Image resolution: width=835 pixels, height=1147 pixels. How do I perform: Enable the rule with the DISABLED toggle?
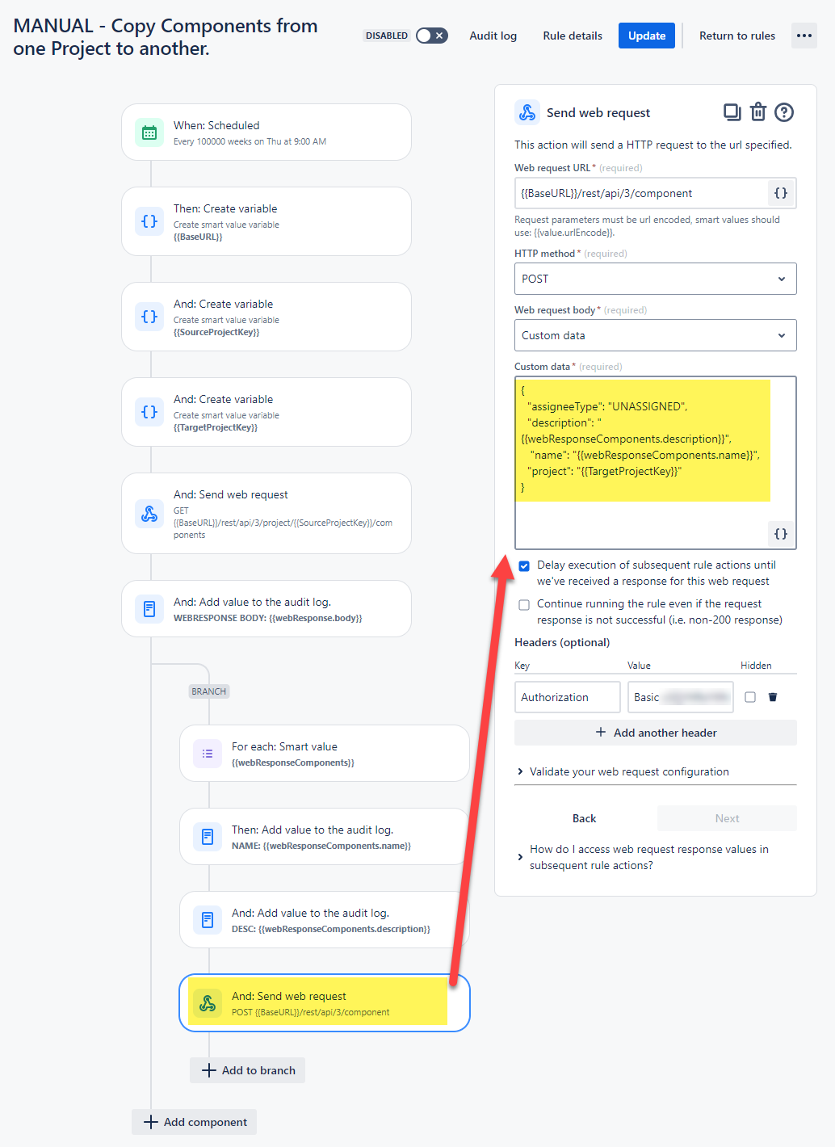430,36
